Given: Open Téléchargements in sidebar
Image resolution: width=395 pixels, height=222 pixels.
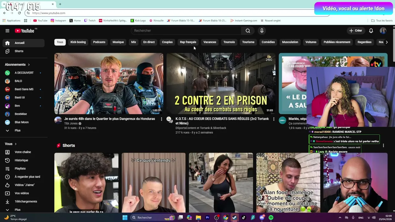Looking at the screenshot, I should pos(23,201).
